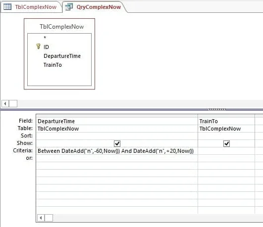Click the TrainTo Field cell in grid
This screenshot has height=227, width=263.
tap(226, 121)
